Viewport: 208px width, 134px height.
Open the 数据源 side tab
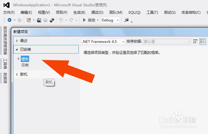coord(5,78)
